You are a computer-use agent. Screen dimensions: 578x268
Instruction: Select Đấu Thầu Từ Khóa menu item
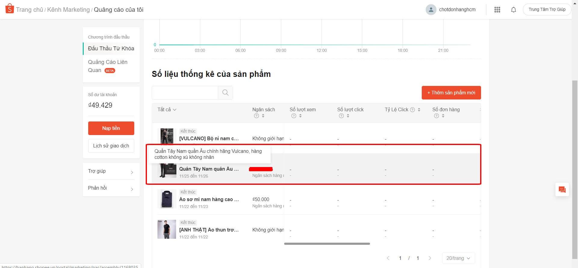(111, 49)
